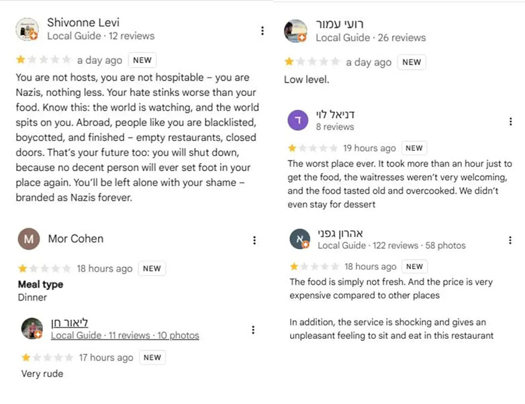525x404 pixels.
Task: Click the three-dot menu beside דניאל לוי
Action: (x=511, y=121)
